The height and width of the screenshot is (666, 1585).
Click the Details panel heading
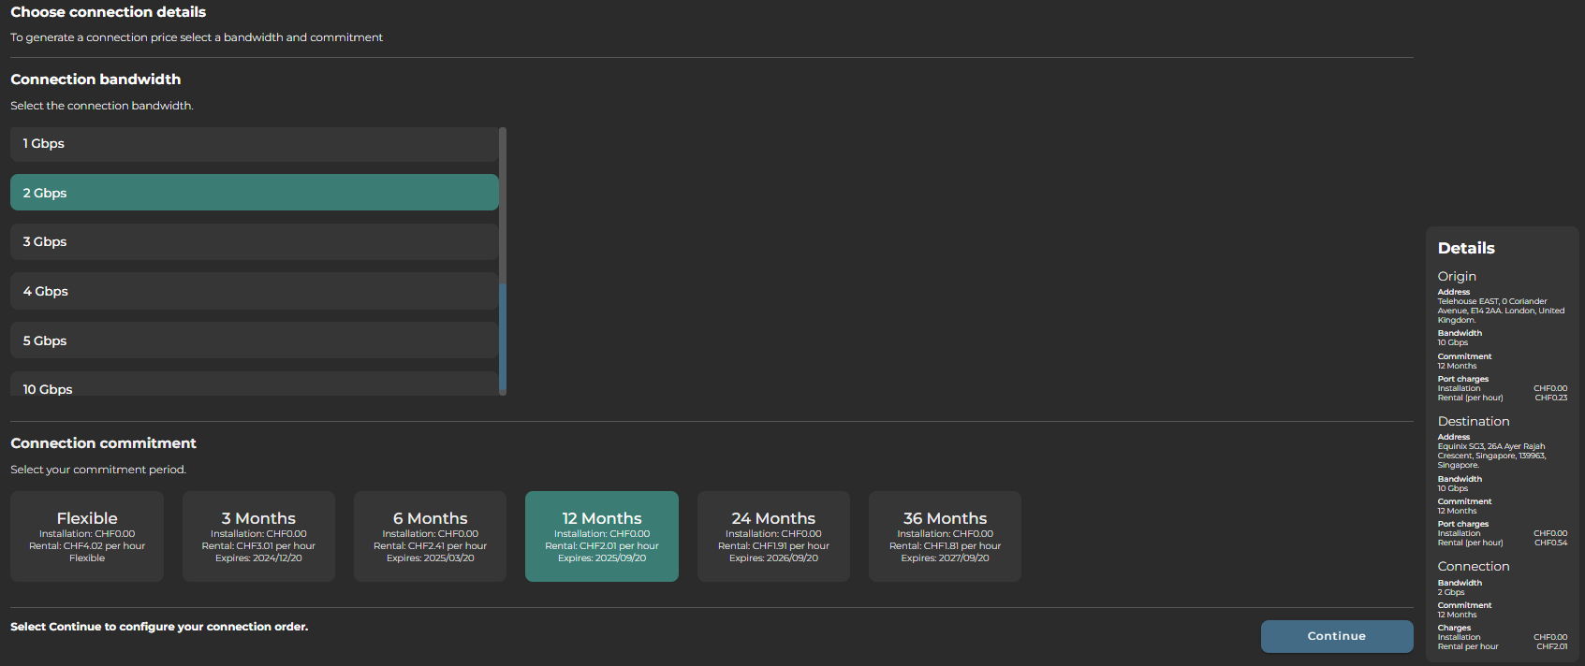(x=1466, y=248)
